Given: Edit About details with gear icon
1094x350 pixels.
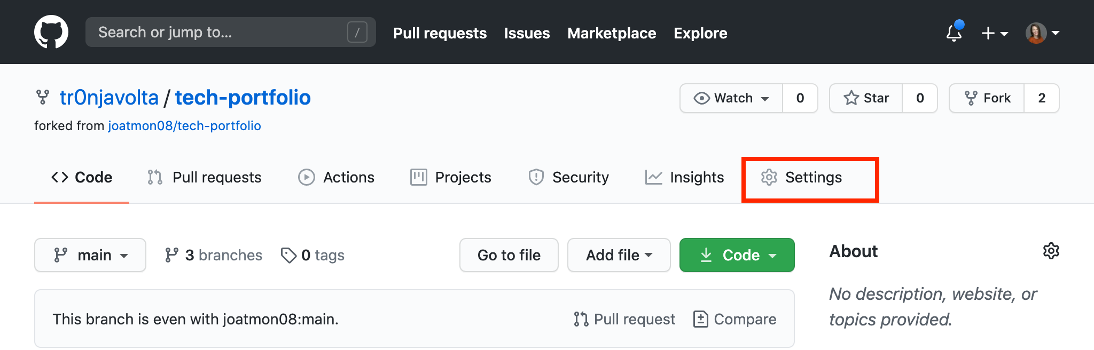Looking at the screenshot, I should tap(1051, 251).
